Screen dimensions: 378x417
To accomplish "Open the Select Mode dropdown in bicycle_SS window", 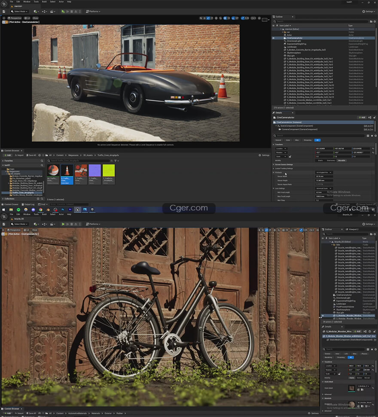I will click(x=19, y=224).
